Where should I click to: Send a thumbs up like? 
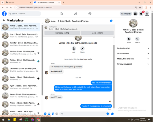[112, 114]
